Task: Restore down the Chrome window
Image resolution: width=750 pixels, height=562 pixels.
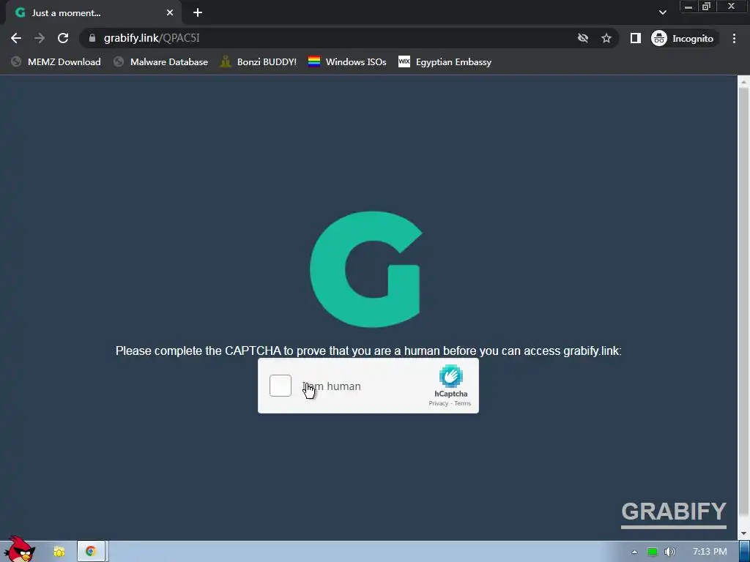Action: click(x=706, y=7)
